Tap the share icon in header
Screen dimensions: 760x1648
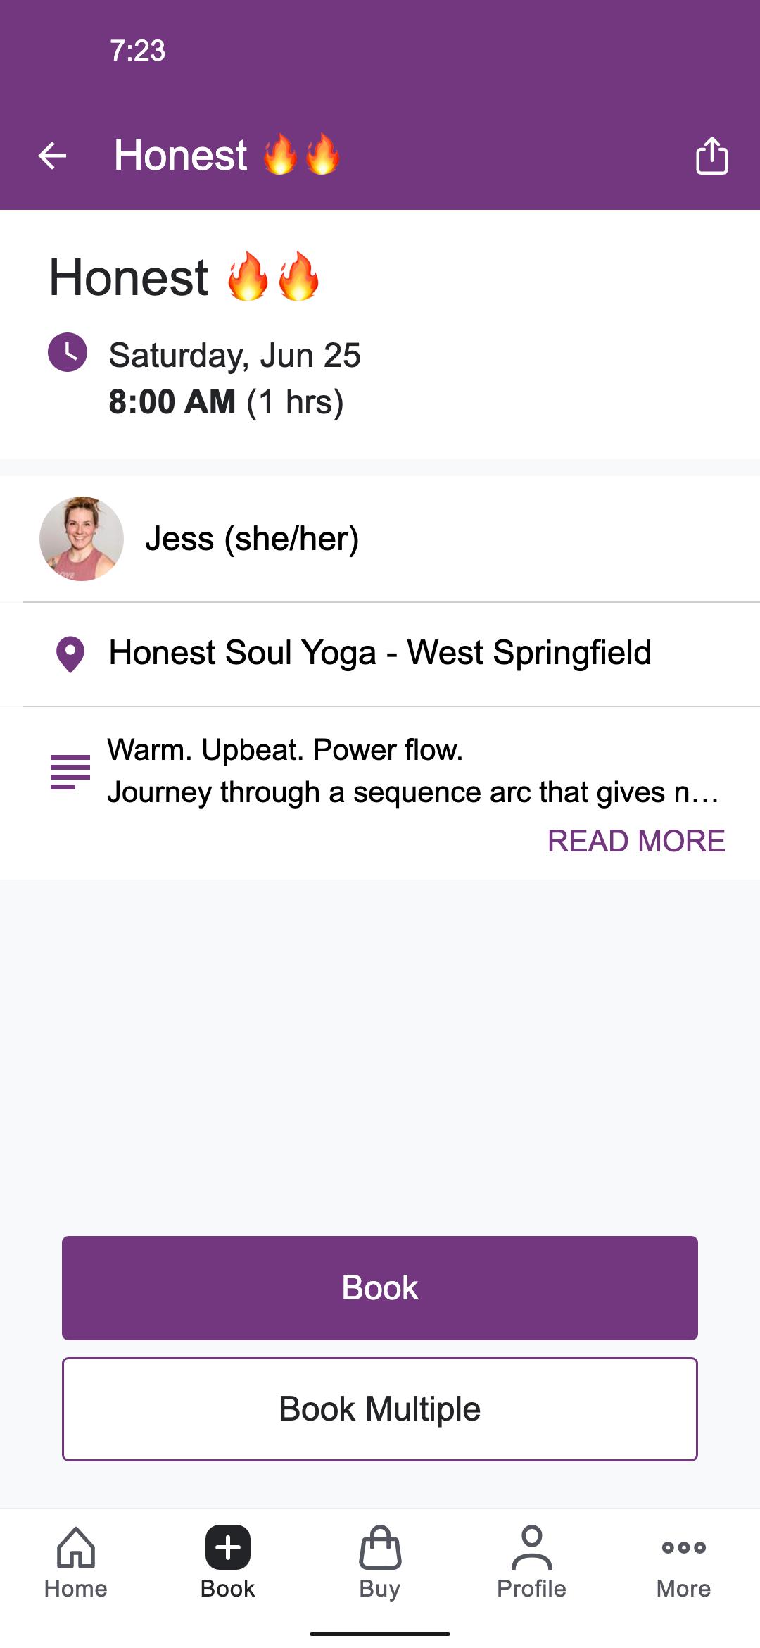(711, 156)
